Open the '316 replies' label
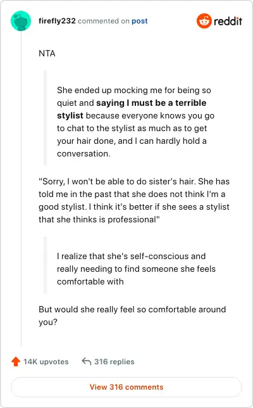 tap(114, 361)
